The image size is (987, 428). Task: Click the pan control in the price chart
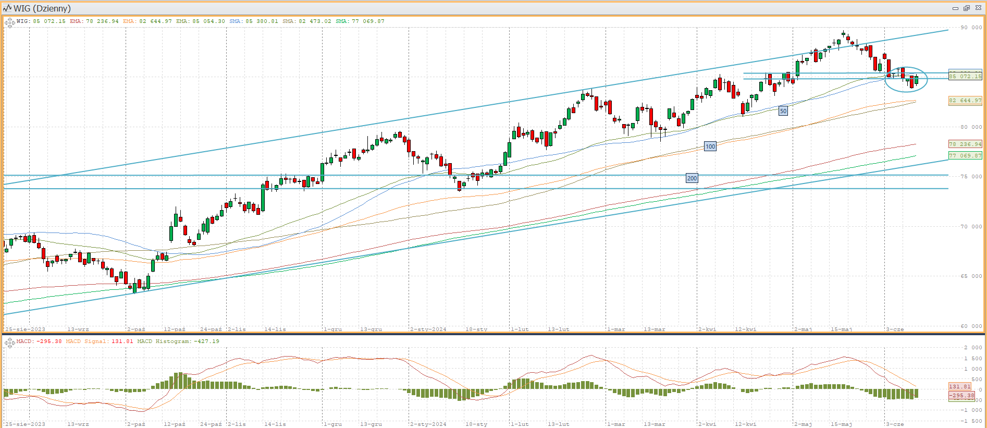[x=9, y=22]
